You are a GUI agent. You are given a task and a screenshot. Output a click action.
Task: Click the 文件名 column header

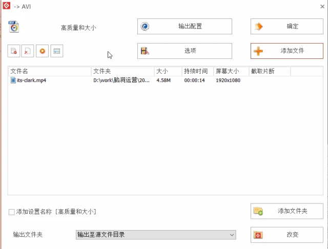50,71
